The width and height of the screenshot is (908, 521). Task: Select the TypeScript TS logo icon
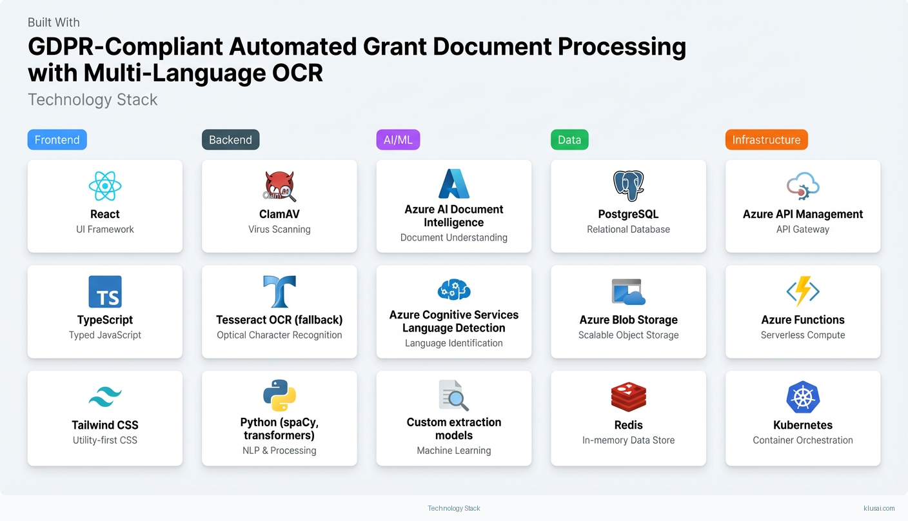pyautogui.click(x=105, y=292)
